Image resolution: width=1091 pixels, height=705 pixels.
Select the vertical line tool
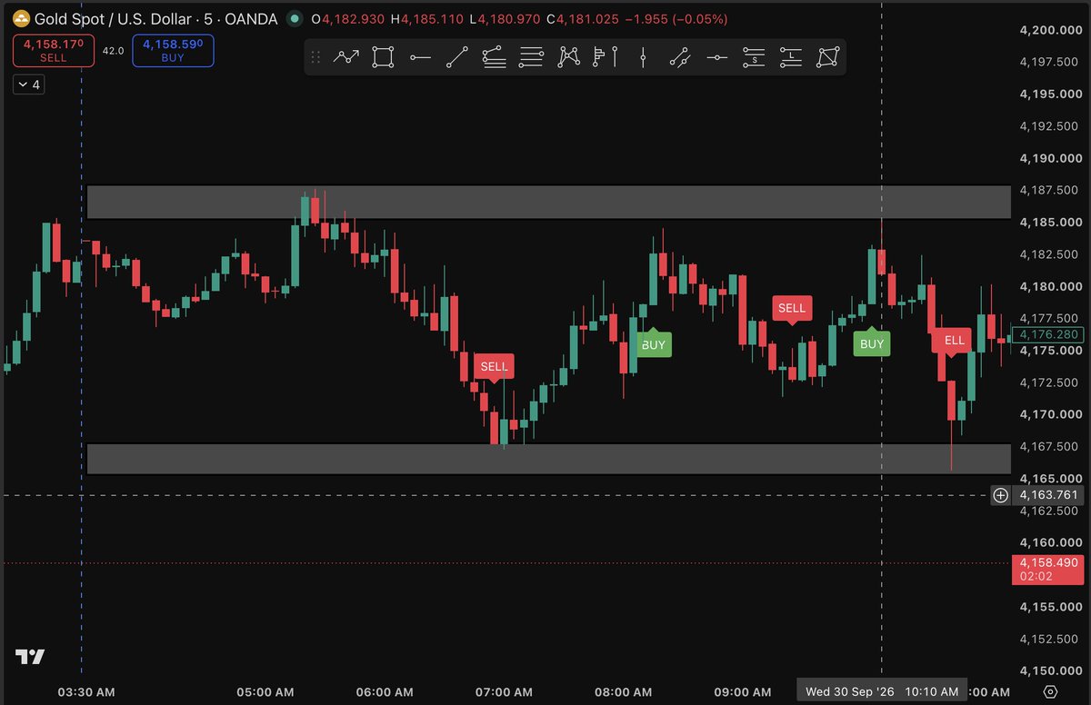[x=643, y=57]
